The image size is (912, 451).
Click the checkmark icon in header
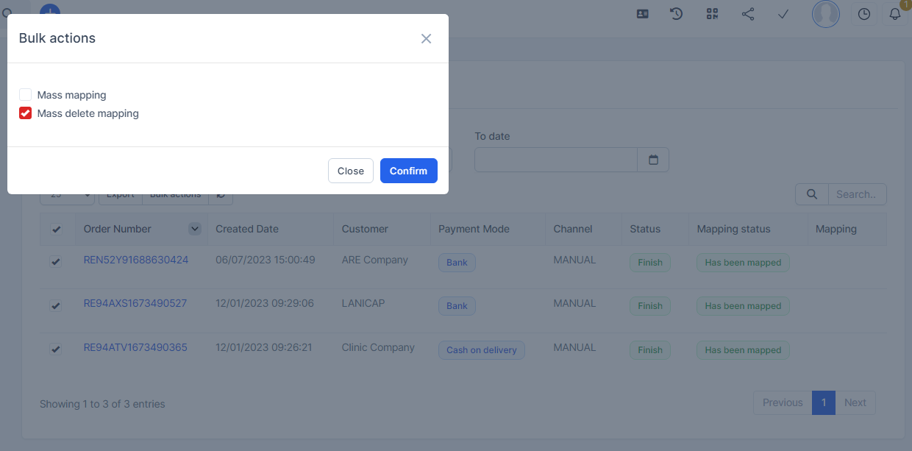click(783, 14)
